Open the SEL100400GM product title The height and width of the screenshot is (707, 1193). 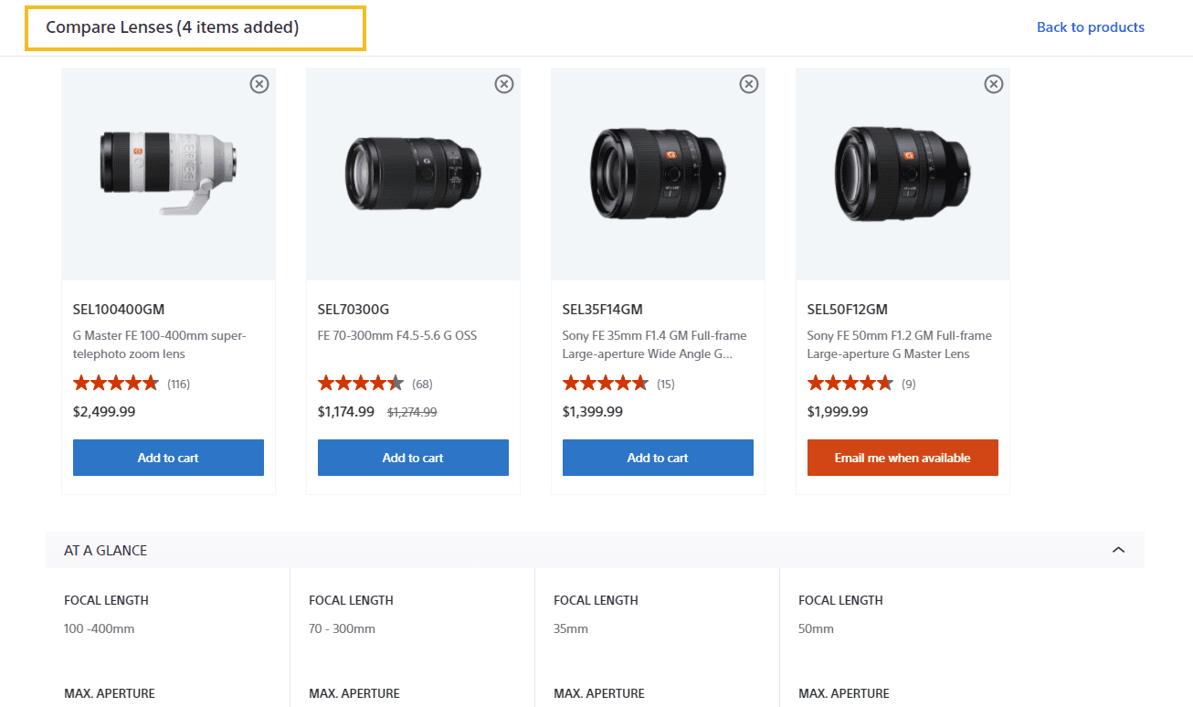[x=119, y=309]
